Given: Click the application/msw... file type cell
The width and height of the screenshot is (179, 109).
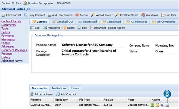Looking at the screenshot, I should point(90,105).
